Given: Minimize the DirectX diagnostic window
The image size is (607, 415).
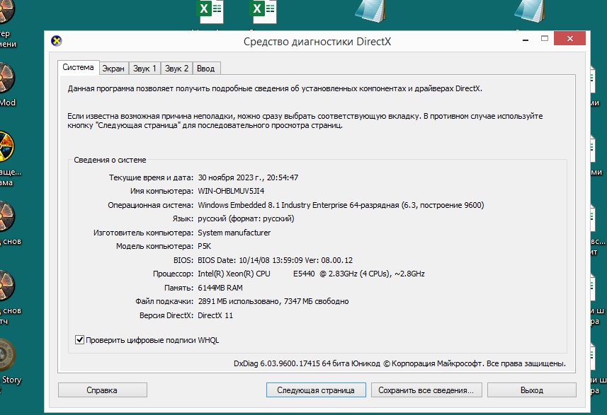Looking at the screenshot, I should pos(526,40).
